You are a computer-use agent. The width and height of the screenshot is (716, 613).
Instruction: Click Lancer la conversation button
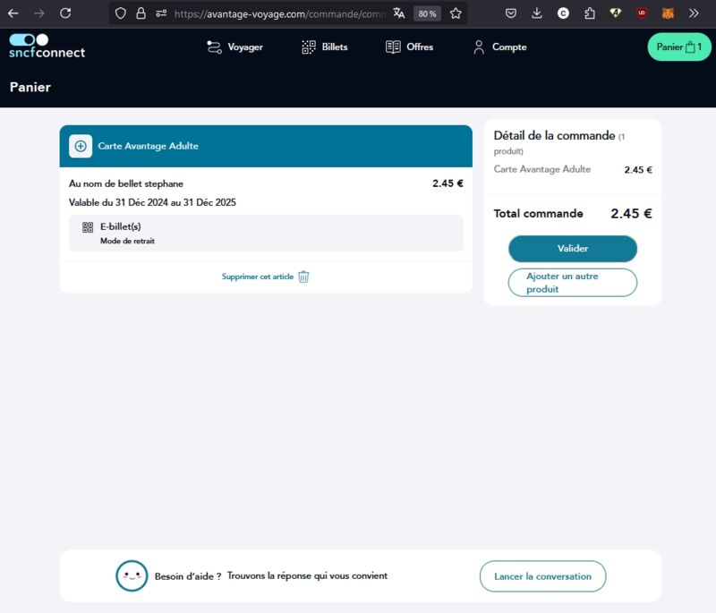(x=542, y=576)
